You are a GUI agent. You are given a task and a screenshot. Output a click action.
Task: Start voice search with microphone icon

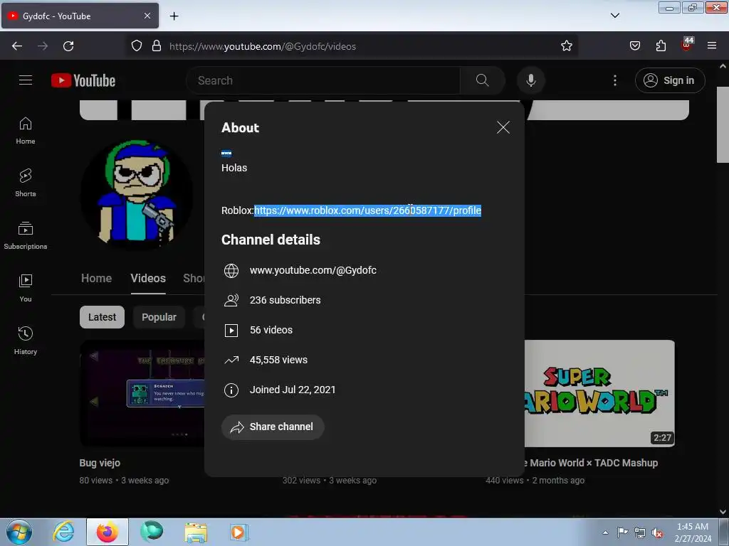click(530, 80)
